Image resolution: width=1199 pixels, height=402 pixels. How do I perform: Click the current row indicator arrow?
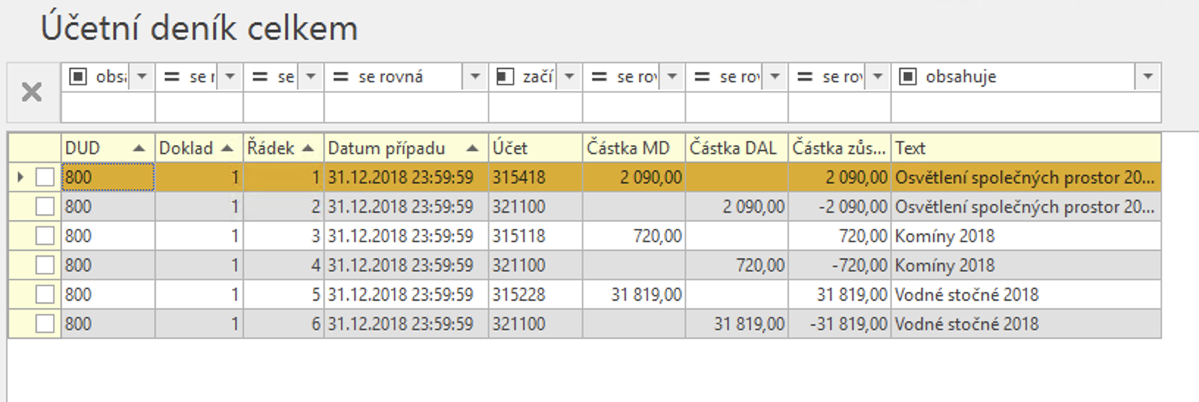tap(21, 177)
